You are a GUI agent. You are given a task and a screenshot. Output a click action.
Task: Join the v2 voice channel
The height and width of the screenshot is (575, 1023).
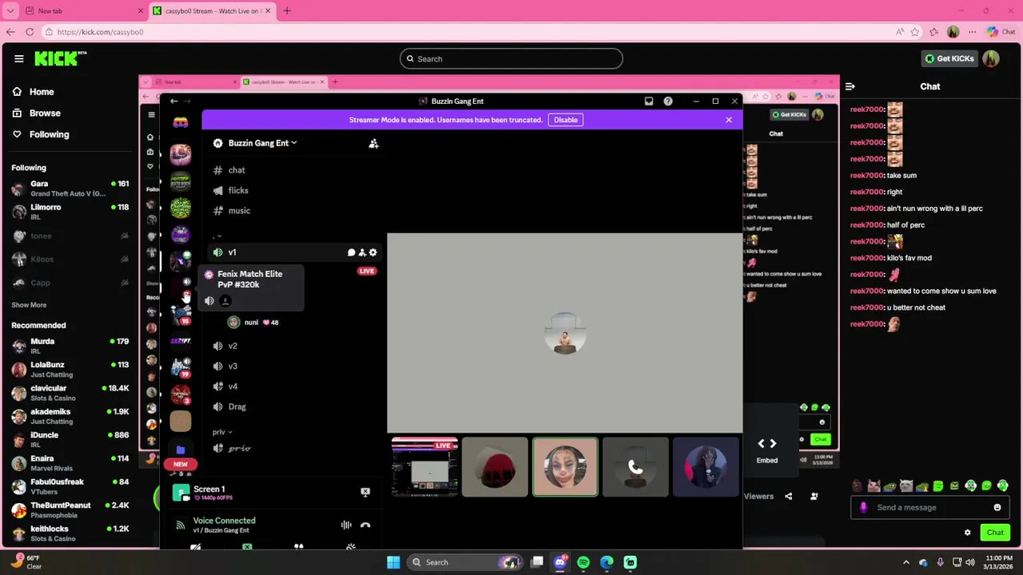point(232,346)
